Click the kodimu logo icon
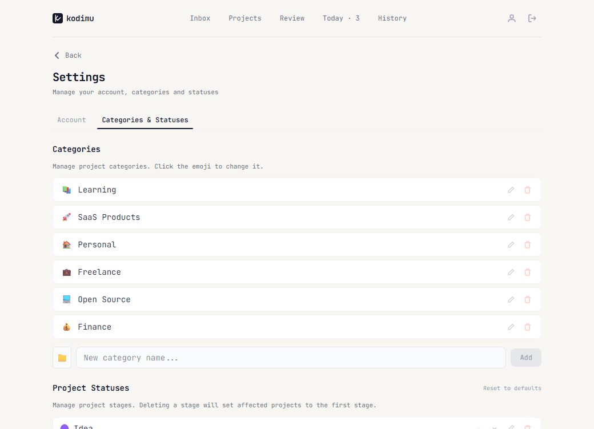Viewport: 594px width, 429px height. [58, 18]
